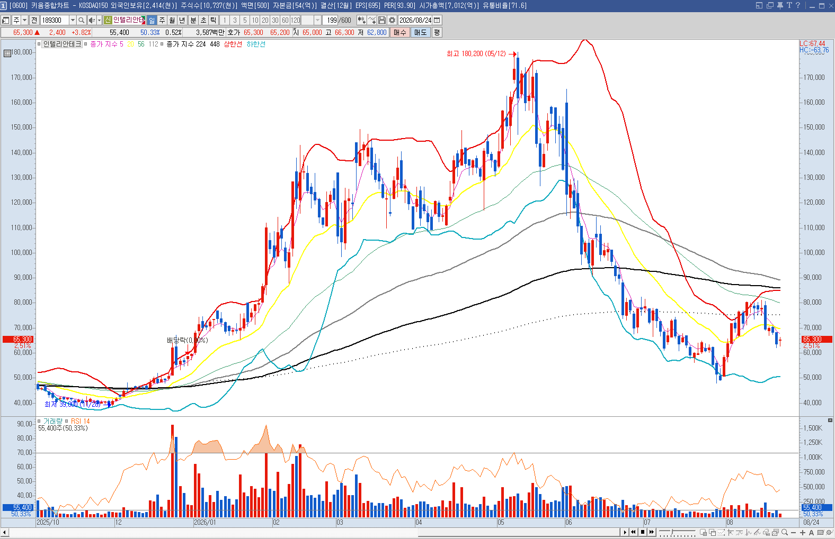Switch to the weekly 주 period button right of 일

162,20
